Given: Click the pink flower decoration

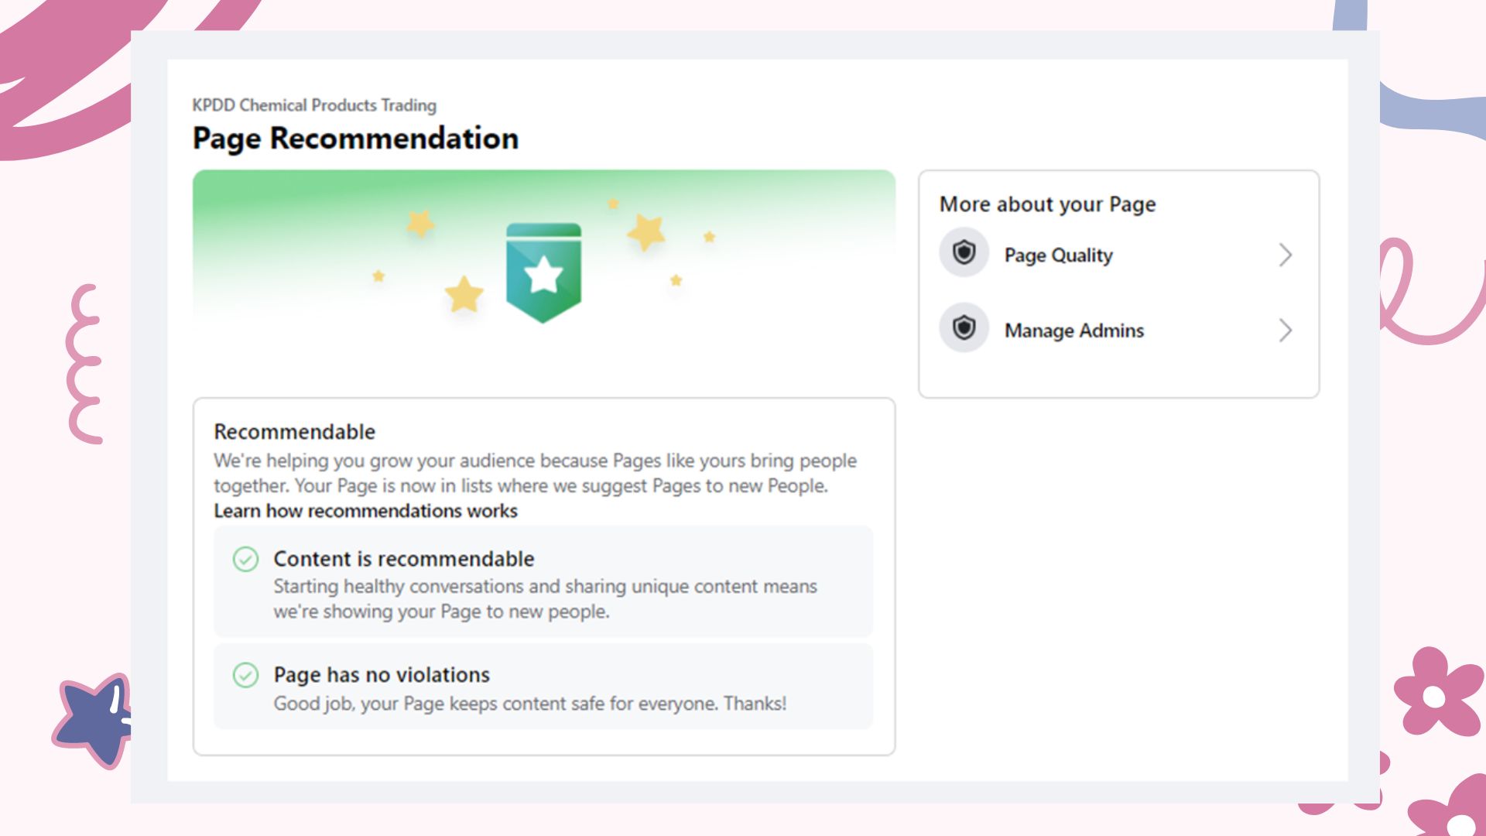Looking at the screenshot, I should pos(1436,693).
